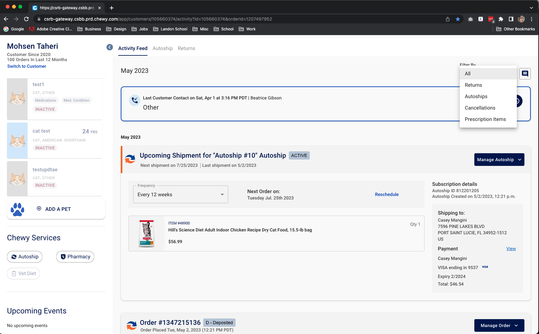The image size is (539, 334).
Task: Open the School bookmarks folder
Action: [x=224, y=29]
